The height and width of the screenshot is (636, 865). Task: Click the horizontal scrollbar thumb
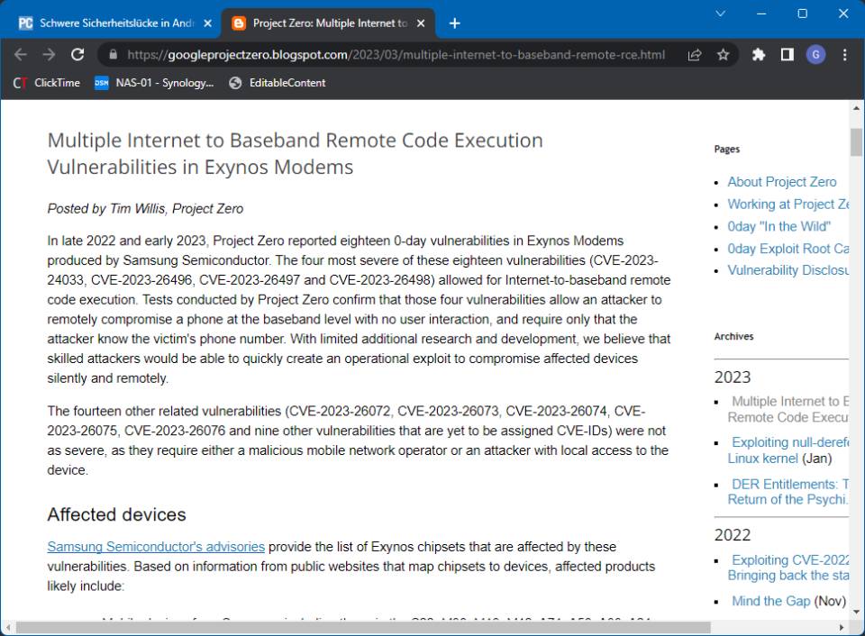coord(363,627)
